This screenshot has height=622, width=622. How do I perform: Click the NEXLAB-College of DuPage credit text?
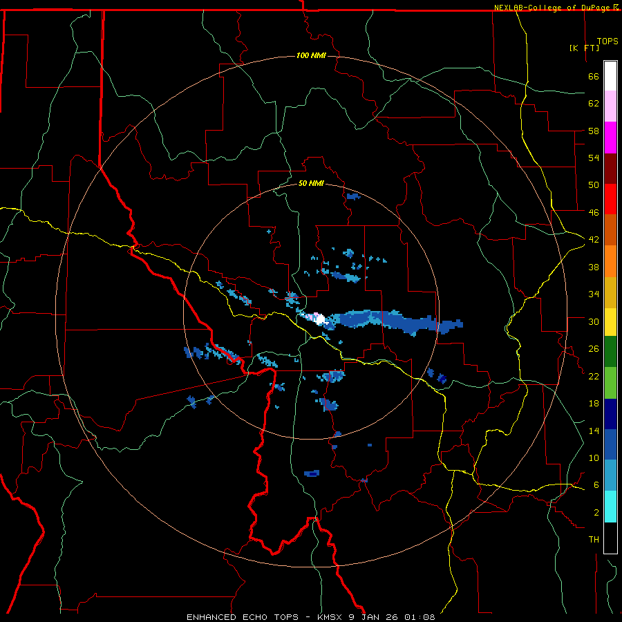[x=553, y=8]
